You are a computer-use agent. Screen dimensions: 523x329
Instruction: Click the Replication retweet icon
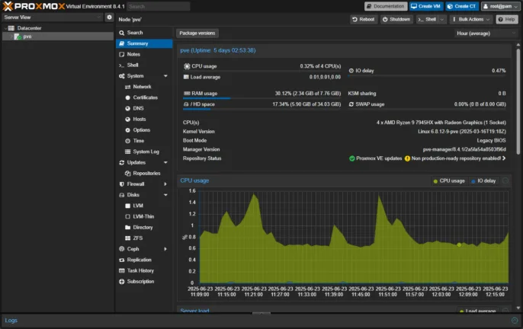pos(122,260)
